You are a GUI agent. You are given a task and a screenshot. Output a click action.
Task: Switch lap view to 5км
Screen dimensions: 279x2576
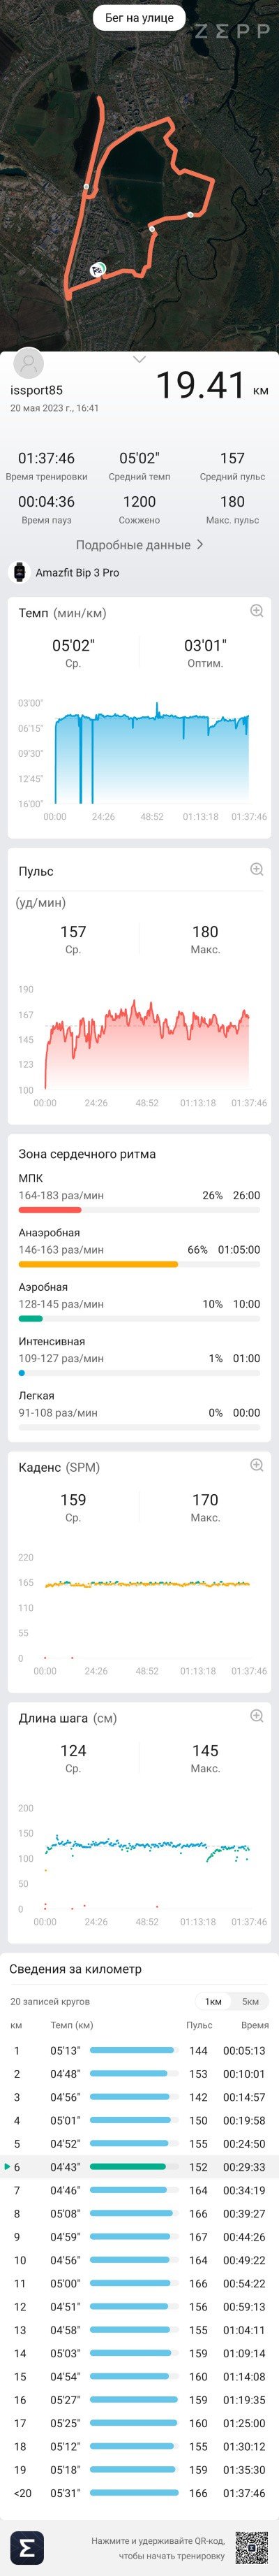[250, 2001]
